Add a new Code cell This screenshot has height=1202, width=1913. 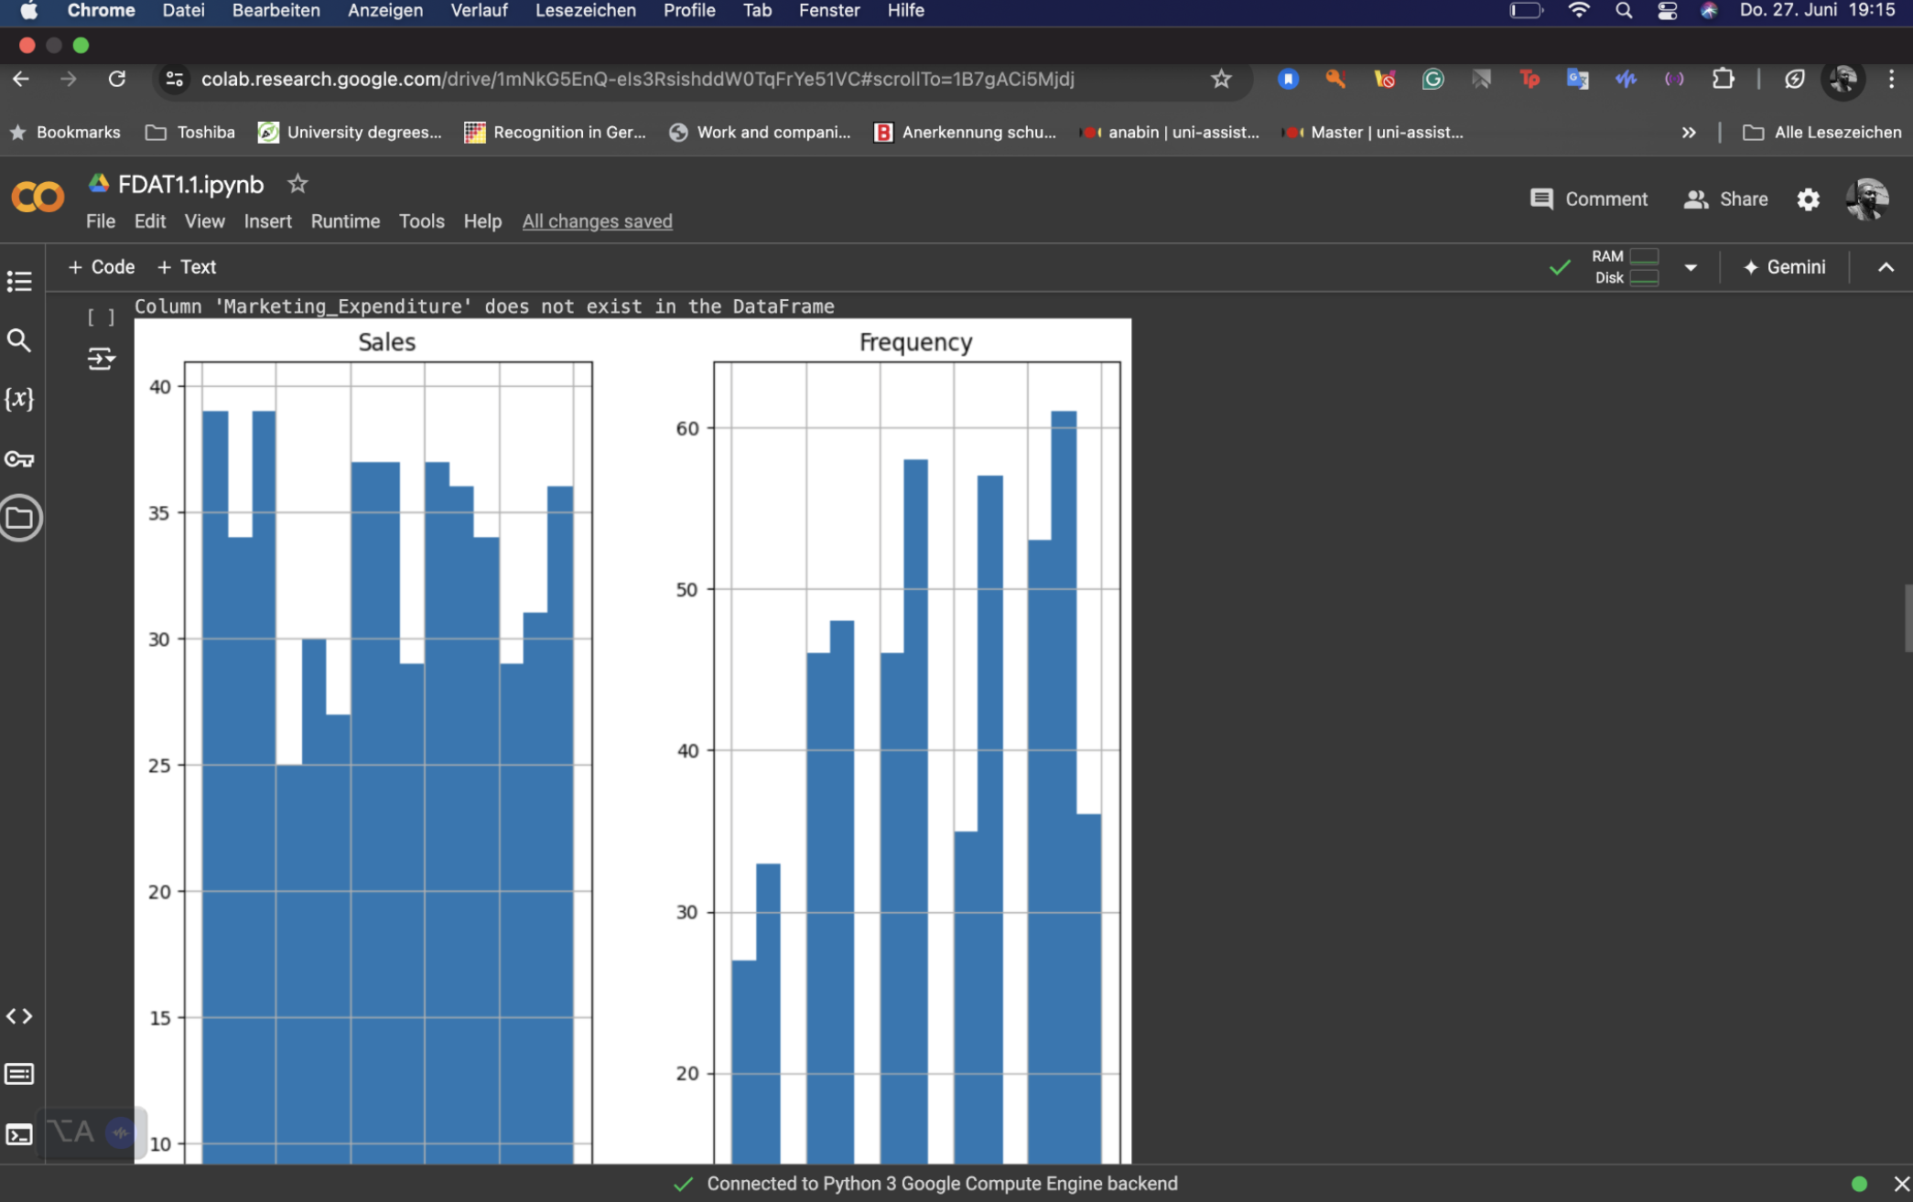point(101,267)
